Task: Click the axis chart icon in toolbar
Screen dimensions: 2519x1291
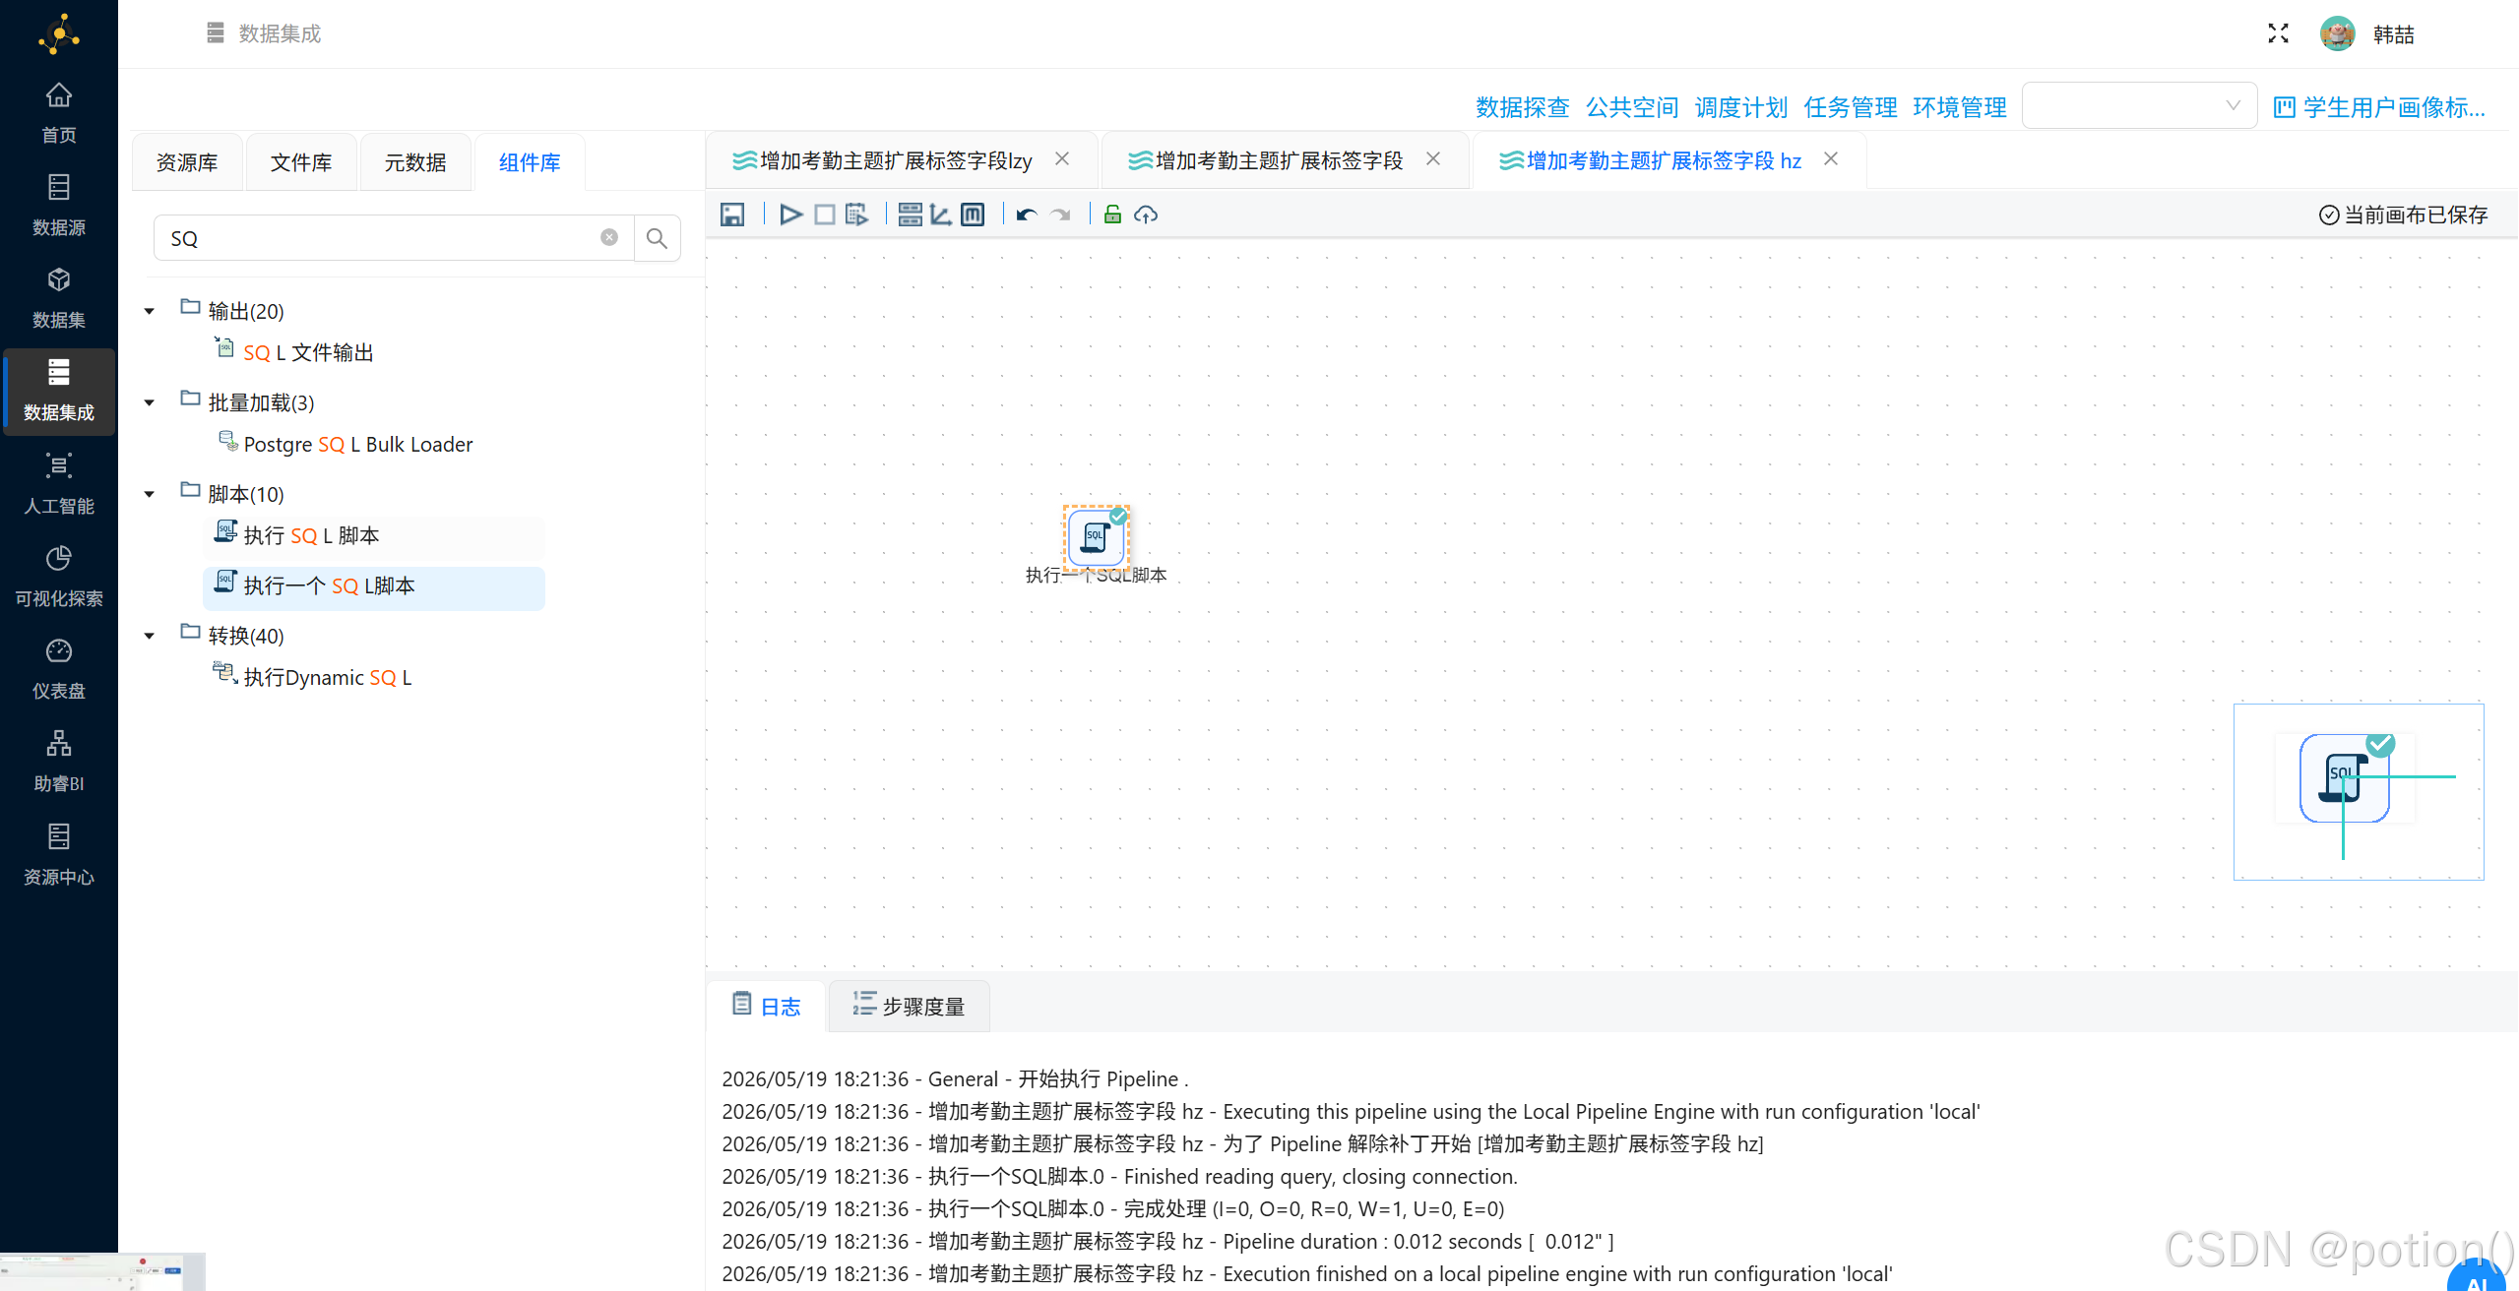Action: coord(941,215)
